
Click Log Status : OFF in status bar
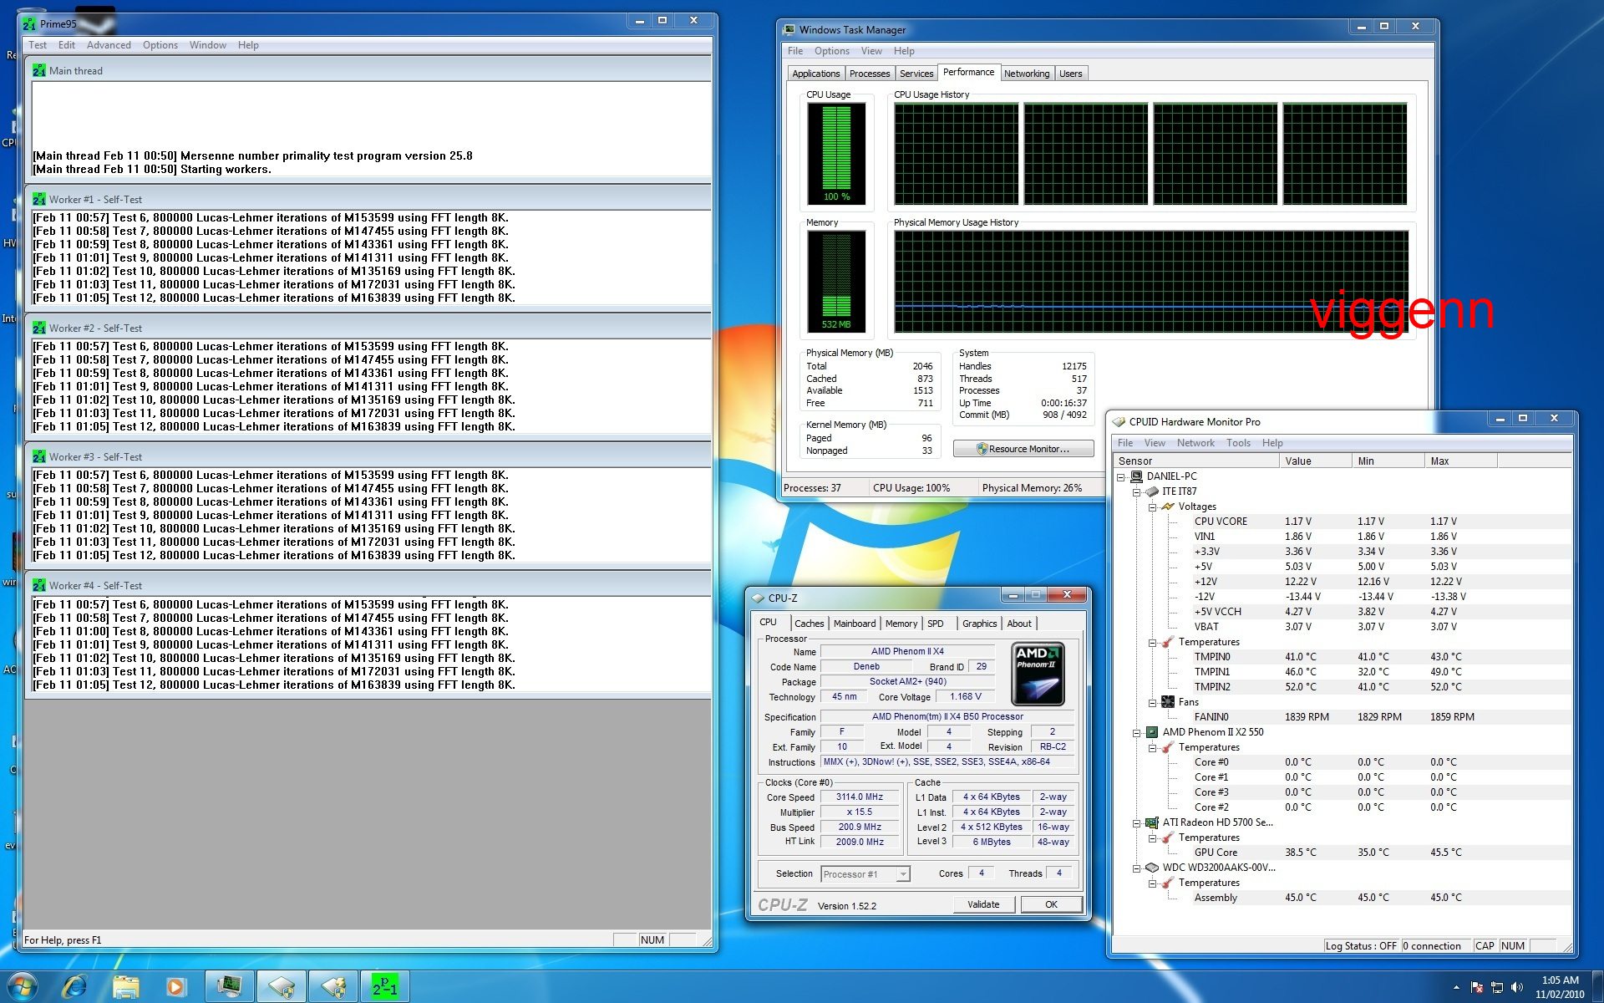1361,946
